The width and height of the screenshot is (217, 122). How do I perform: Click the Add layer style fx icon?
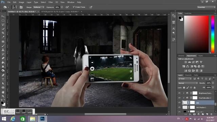point(190,114)
